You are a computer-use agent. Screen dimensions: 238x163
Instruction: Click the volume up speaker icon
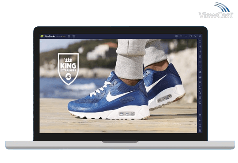point(200,46)
